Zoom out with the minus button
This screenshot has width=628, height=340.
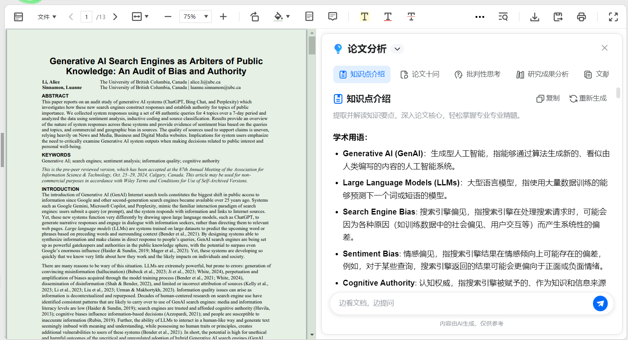(168, 17)
